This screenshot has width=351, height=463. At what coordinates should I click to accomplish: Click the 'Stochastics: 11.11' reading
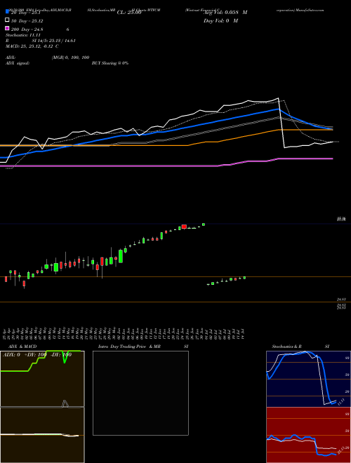[x=22, y=35]
